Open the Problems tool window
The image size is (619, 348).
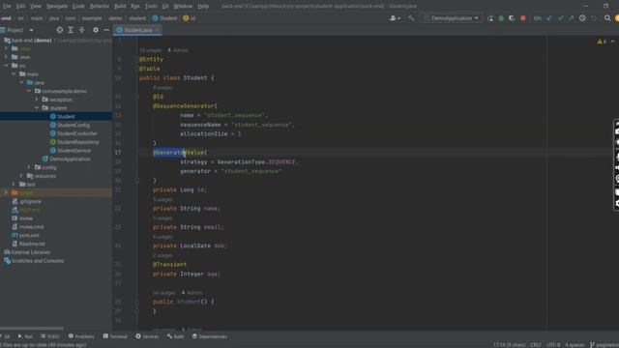(81, 336)
